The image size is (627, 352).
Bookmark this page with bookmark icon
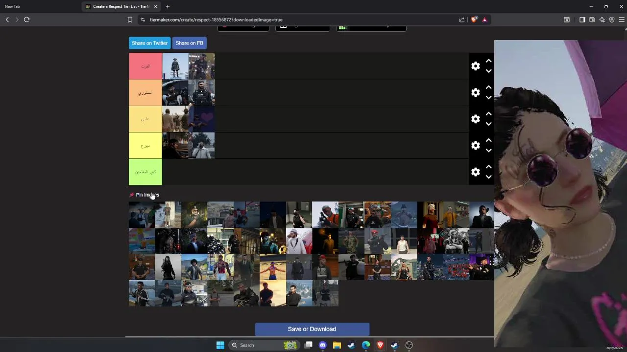[130, 20]
